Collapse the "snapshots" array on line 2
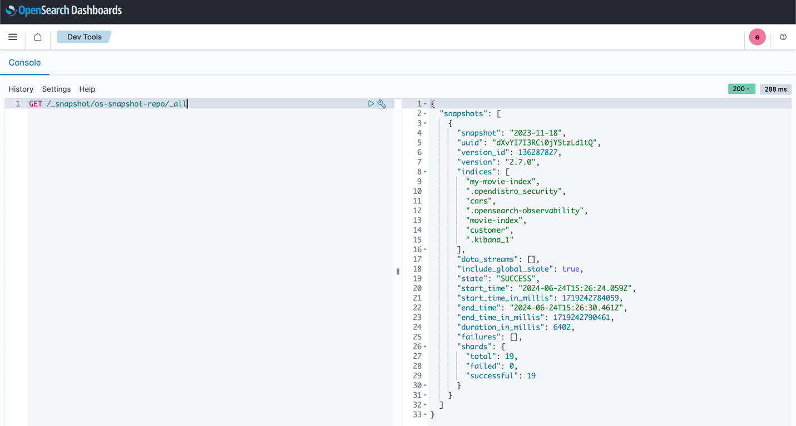Screen dimensions: 796x426 tap(426, 114)
